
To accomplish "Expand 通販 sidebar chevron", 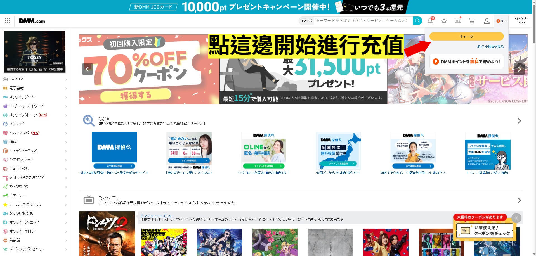I will pos(66,142).
